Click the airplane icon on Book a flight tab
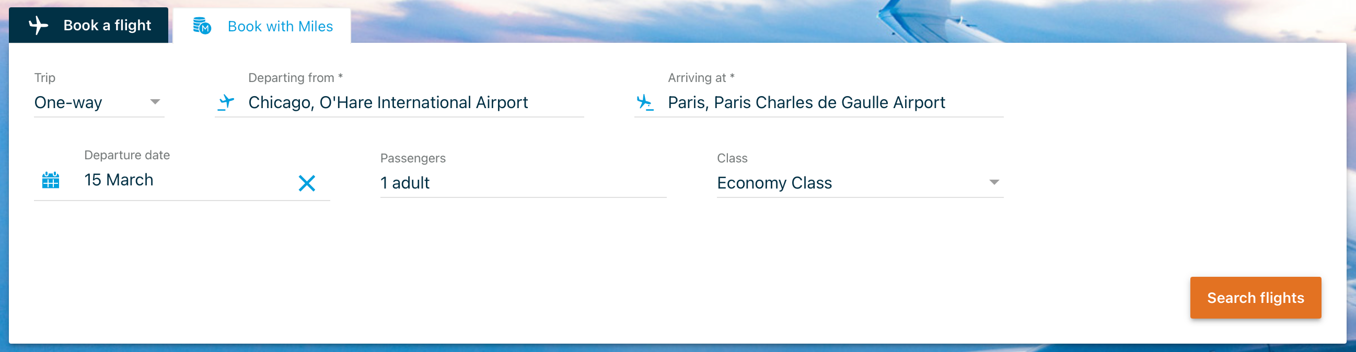The image size is (1356, 352). pyautogui.click(x=38, y=24)
